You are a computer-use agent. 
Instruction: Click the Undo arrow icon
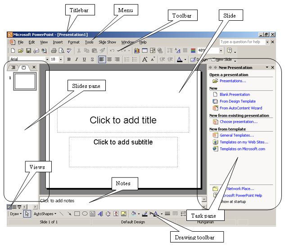coord(112,50)
